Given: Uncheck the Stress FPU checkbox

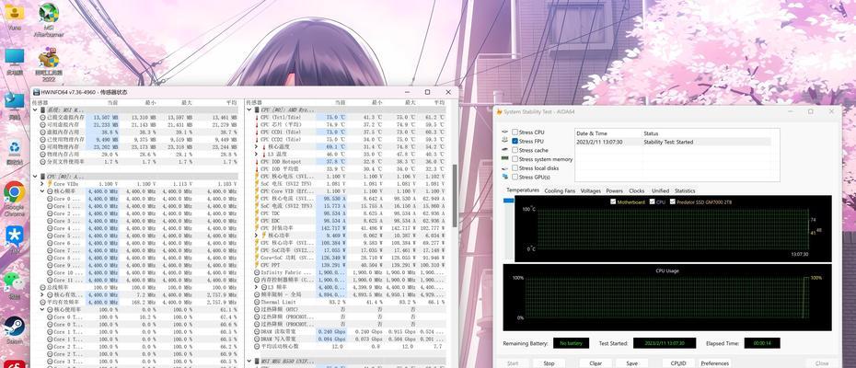Looking at the screenshot, I should click(515, 141).
